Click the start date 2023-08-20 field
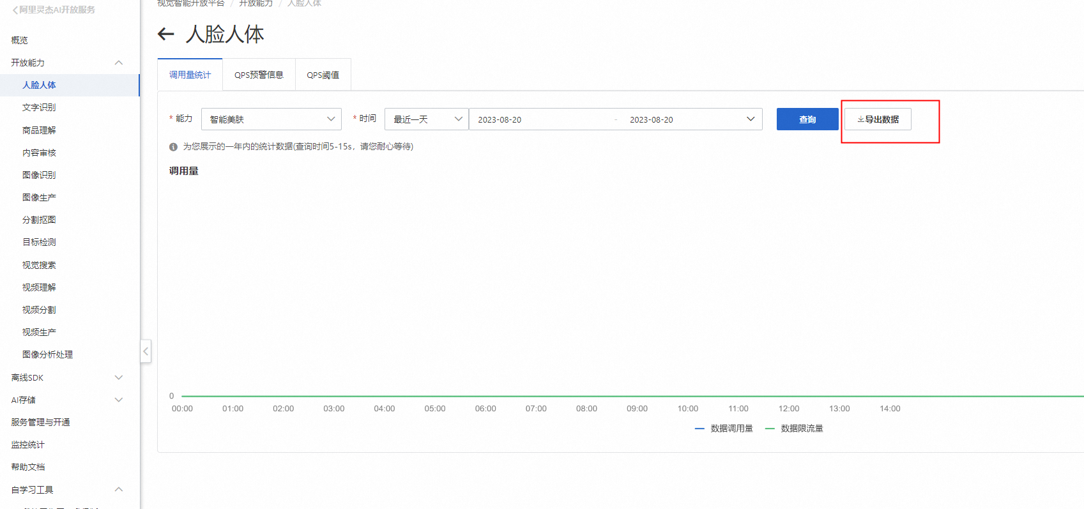 (x=500, y=119)
